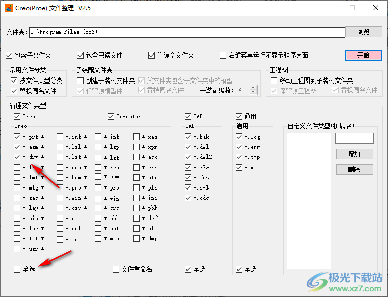Uncheck the *.sv$ CAD file type

pyautogui.click(x=188, y=187)
